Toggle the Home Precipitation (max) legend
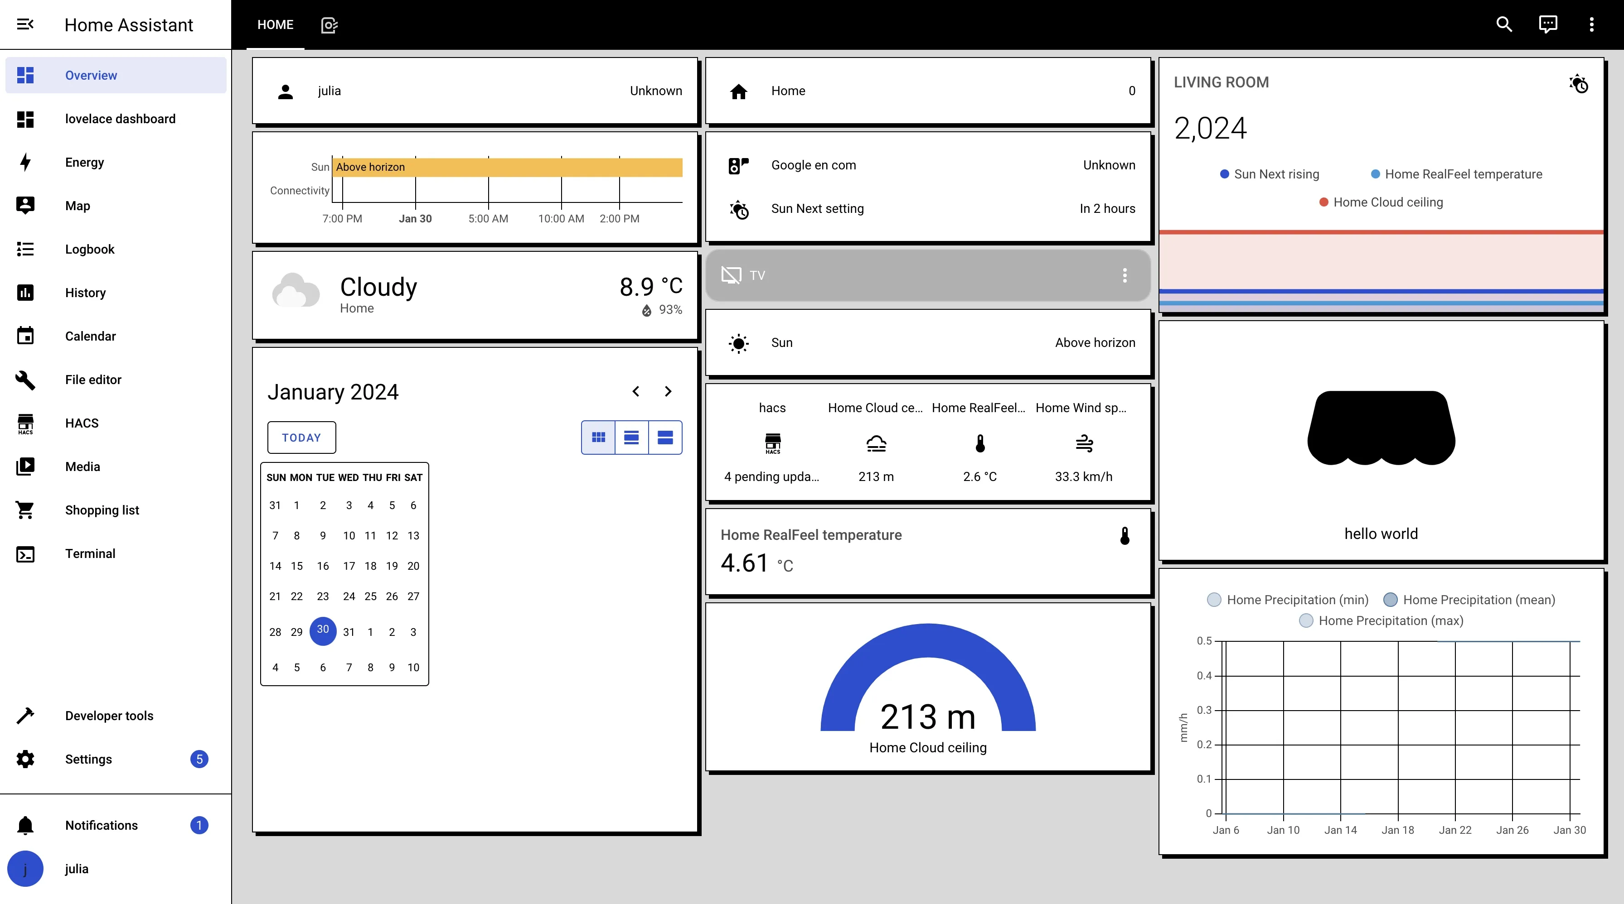 1381,620
